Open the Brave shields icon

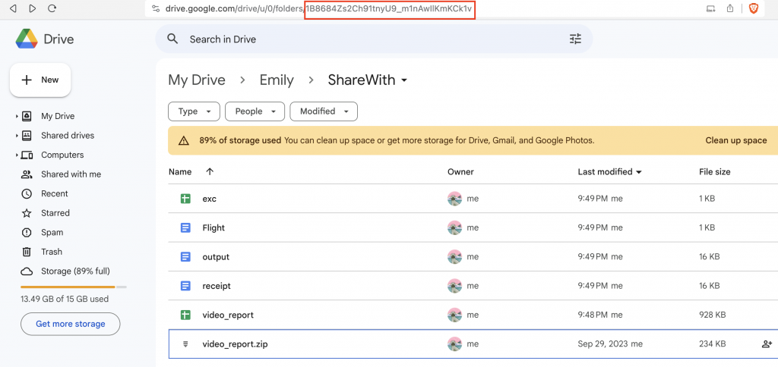(x=754, y=8)
